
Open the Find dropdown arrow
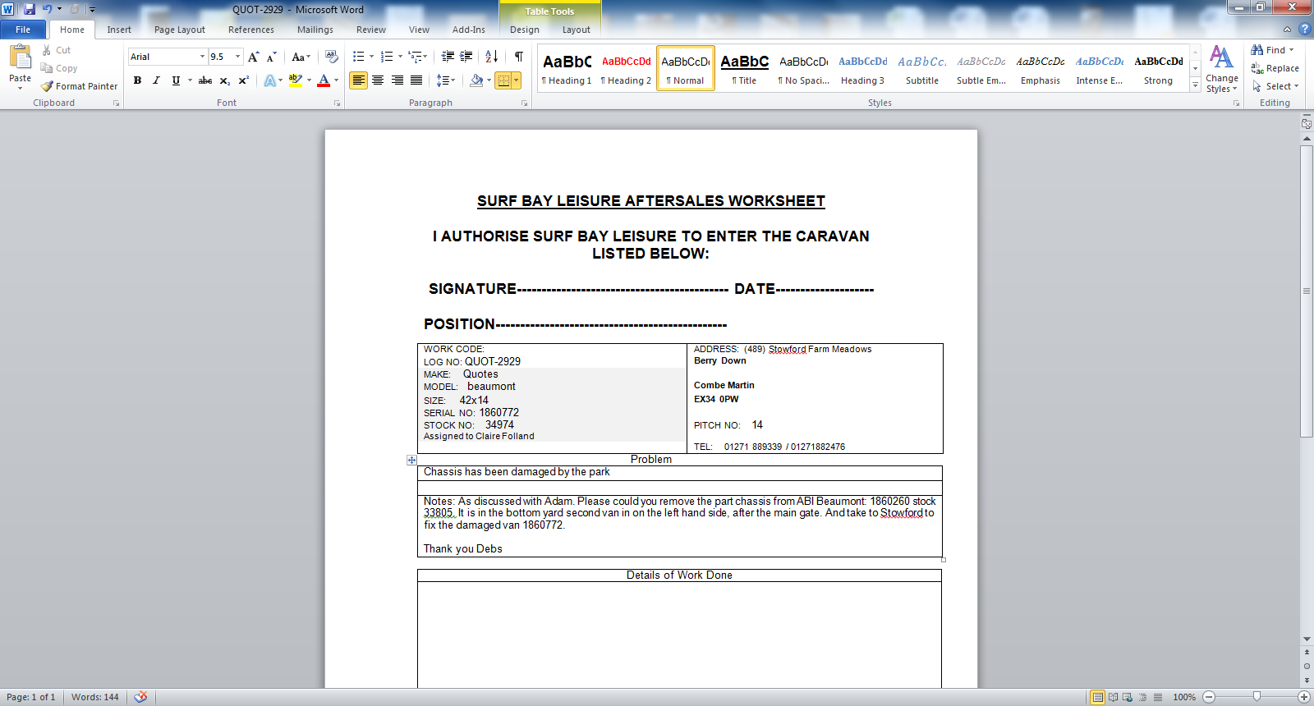point(1291,50)
